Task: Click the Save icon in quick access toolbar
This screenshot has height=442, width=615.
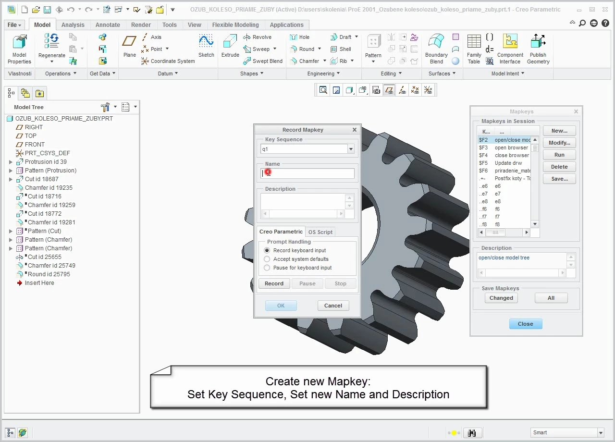Action: pos(47,10)
